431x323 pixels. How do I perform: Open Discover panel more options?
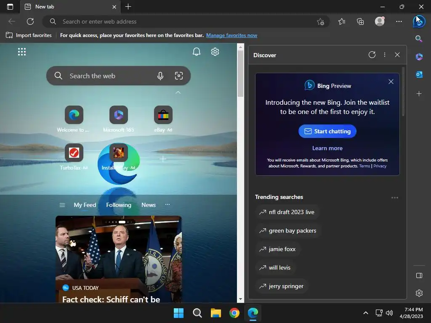click(x=385, y=55)
